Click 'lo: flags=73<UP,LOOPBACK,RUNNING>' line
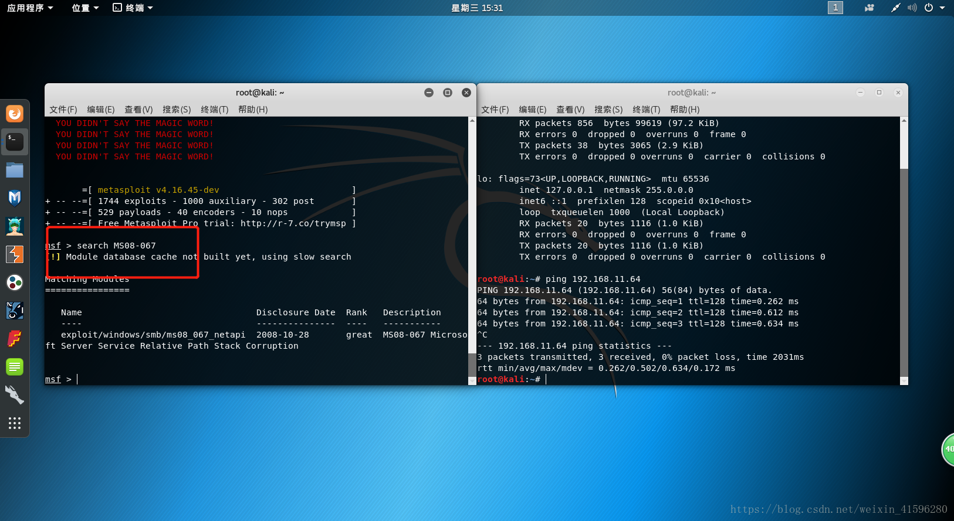The image size is (954, 521). (x=593, y=179)
